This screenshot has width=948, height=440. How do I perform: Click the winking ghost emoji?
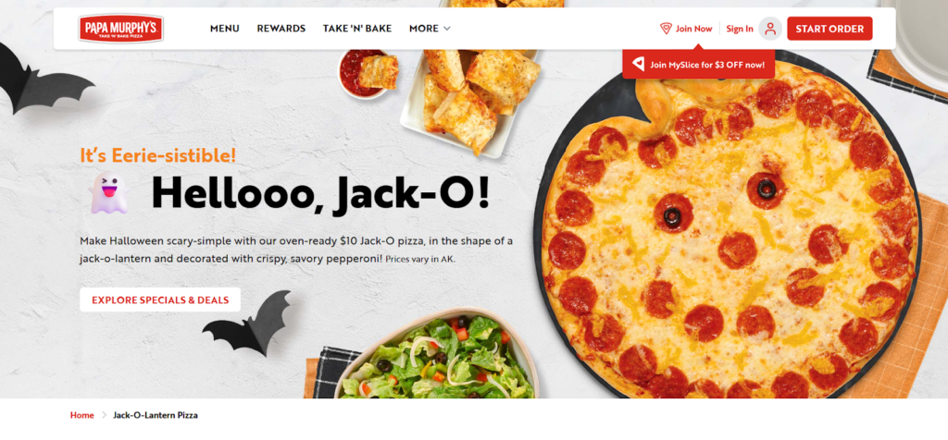coord(109,192)
